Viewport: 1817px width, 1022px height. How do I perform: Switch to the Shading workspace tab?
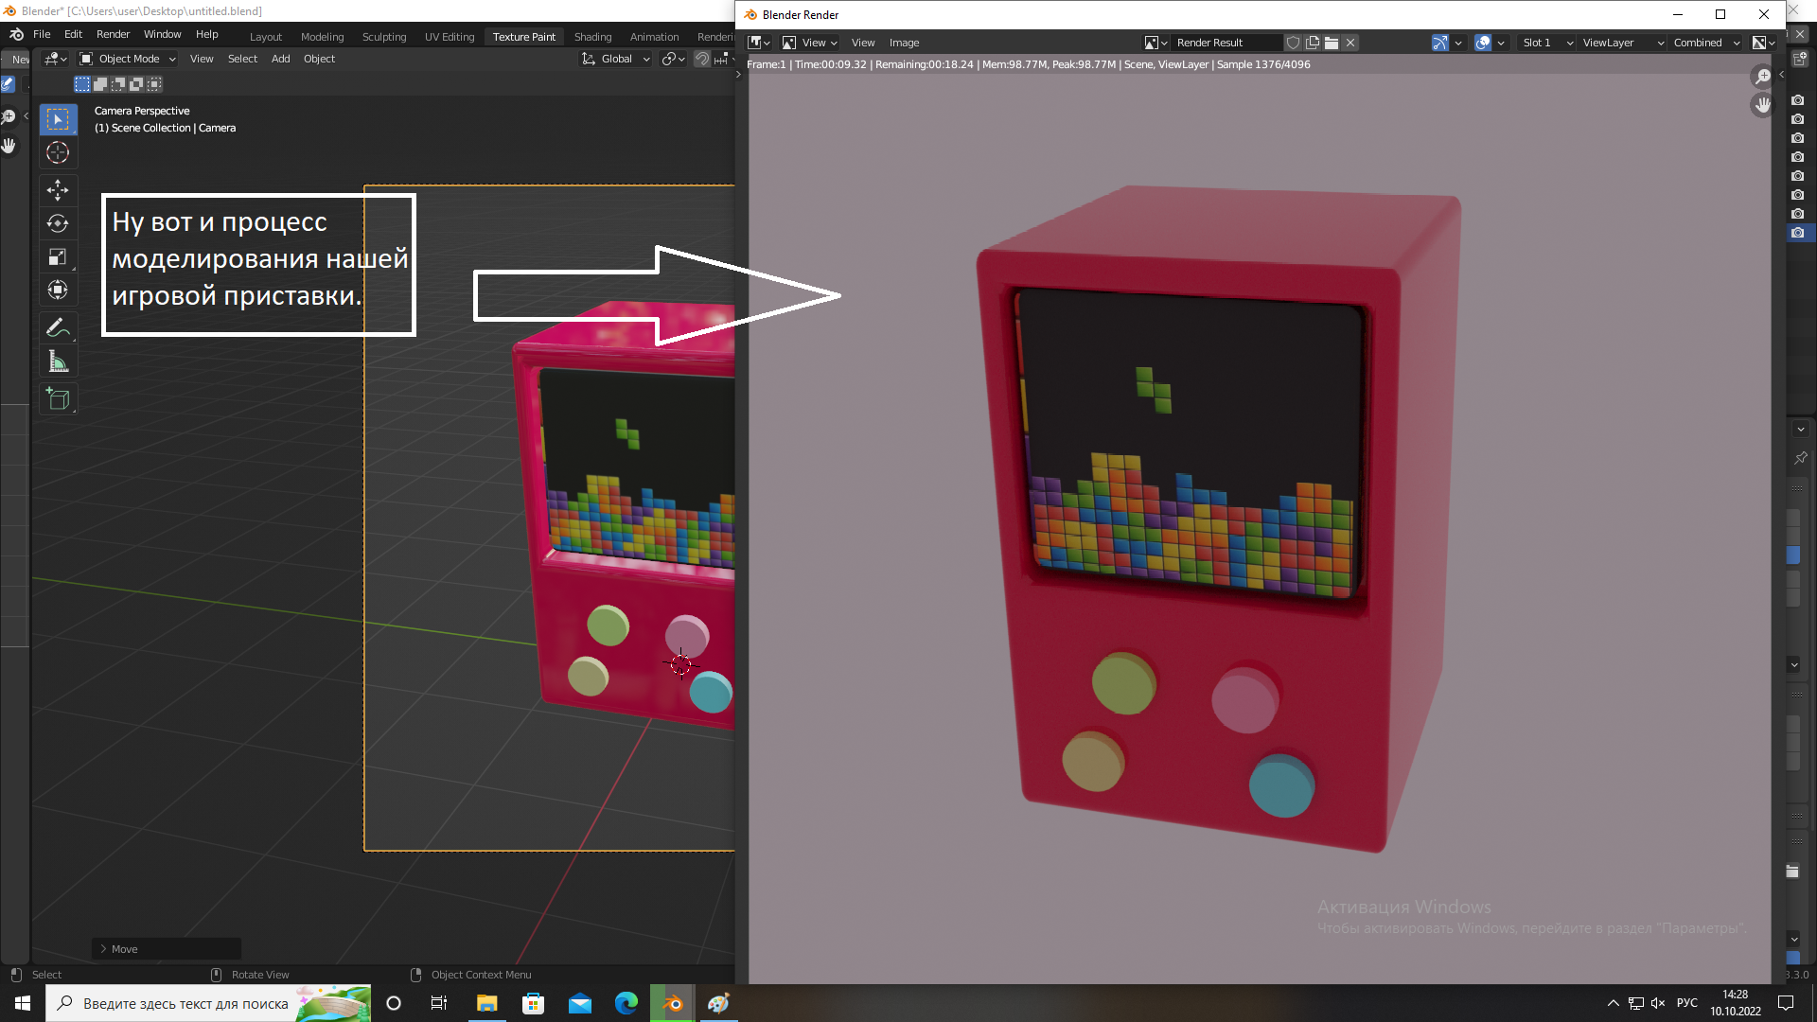click(592, 37)
